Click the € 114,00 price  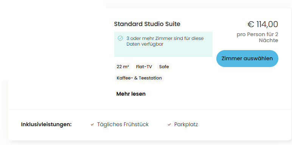point(263,24)
